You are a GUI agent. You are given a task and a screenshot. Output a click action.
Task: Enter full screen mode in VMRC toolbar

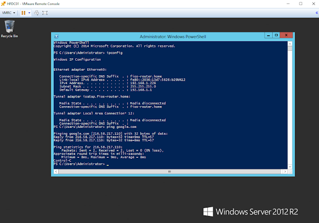point(45,13)
